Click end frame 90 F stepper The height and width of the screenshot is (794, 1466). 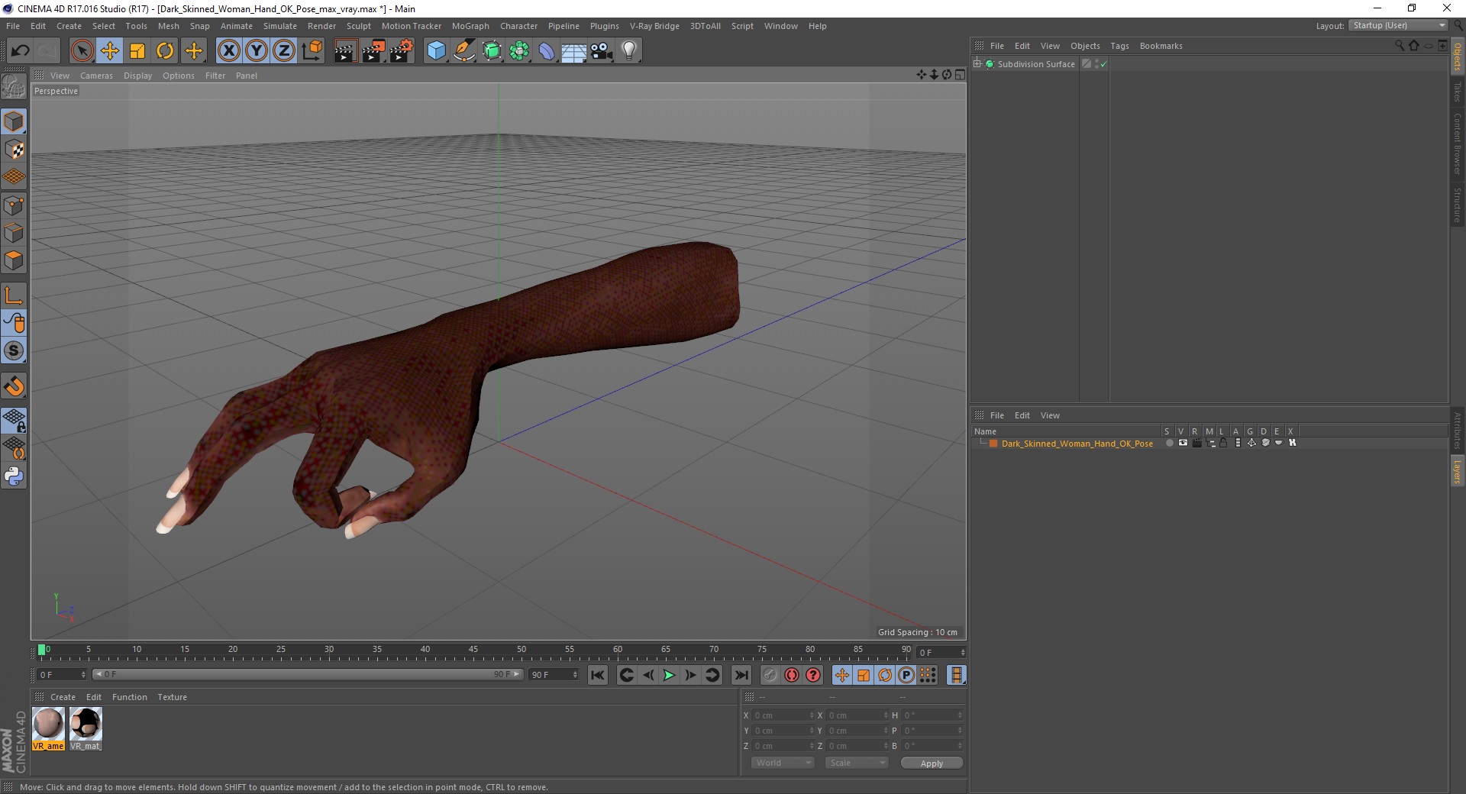pos(575,675)
